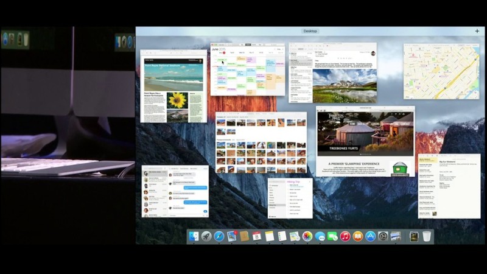Open FaceTime green icon in the Dock
Image resolution: width=487 pixels, height=274 pixels.
coord(332,236)
